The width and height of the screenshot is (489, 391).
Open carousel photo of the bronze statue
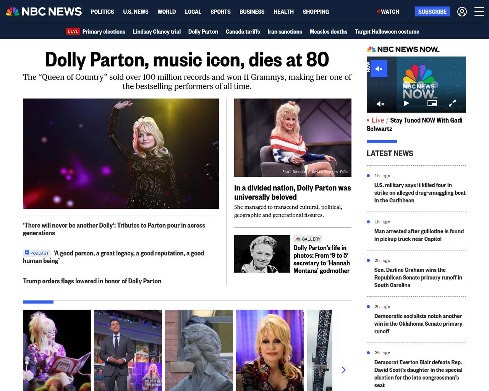[x=199, y=350]
